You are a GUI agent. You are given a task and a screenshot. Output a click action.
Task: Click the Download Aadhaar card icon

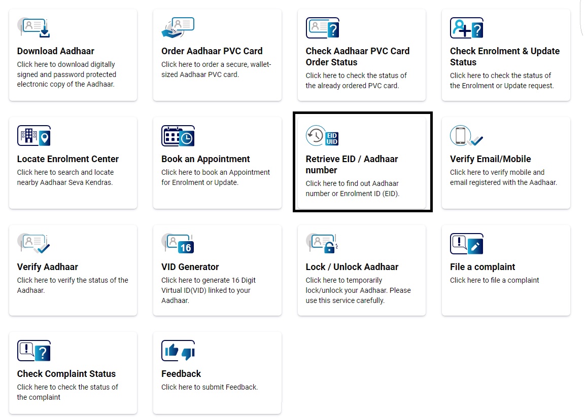[x=33, y=28]
